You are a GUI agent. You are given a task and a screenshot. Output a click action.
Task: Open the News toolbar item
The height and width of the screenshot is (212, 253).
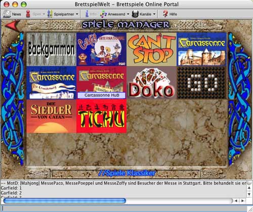(x=12, y=14)
